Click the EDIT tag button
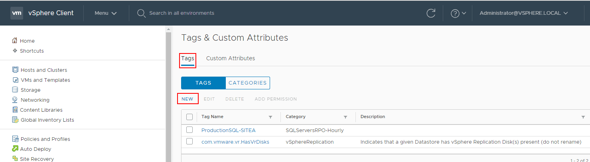 tap(209, 99)
